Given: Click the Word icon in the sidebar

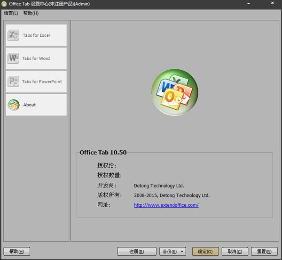Looking at the screenshot, I should [x=13, y=58].
